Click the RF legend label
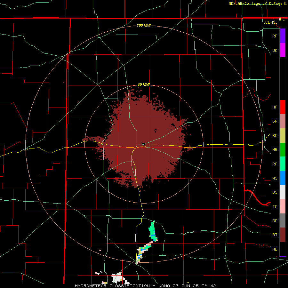 (275, 36)
